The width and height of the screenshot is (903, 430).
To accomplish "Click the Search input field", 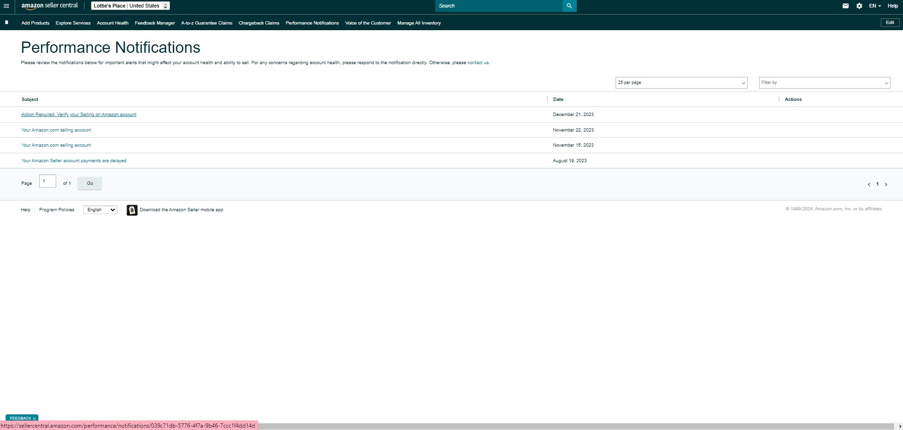I will [499, 6].
